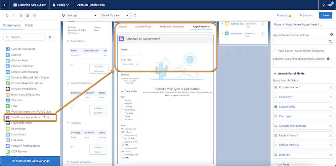Screen dimensions: 336x166
Task: Collapse the Medications section
Action: 68,41
